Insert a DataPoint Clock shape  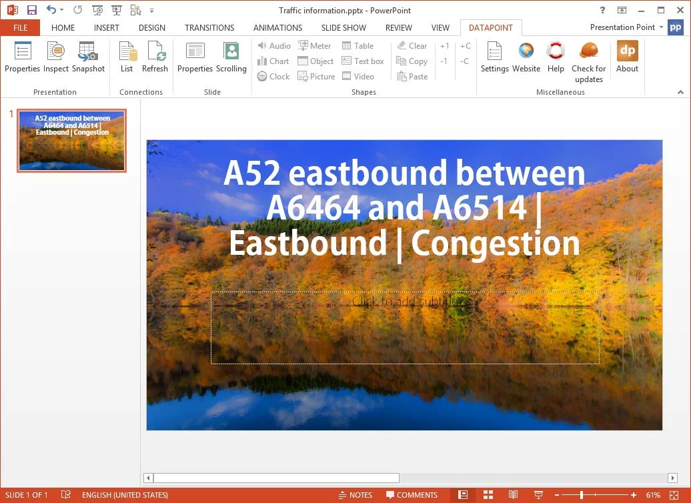click(273, 76)
